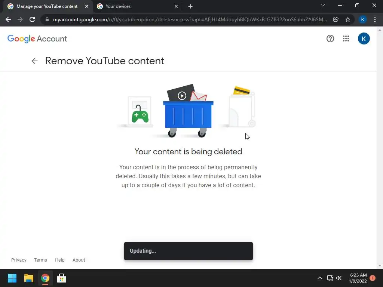Expand the tab search dropdown arrow

(322, 5)
